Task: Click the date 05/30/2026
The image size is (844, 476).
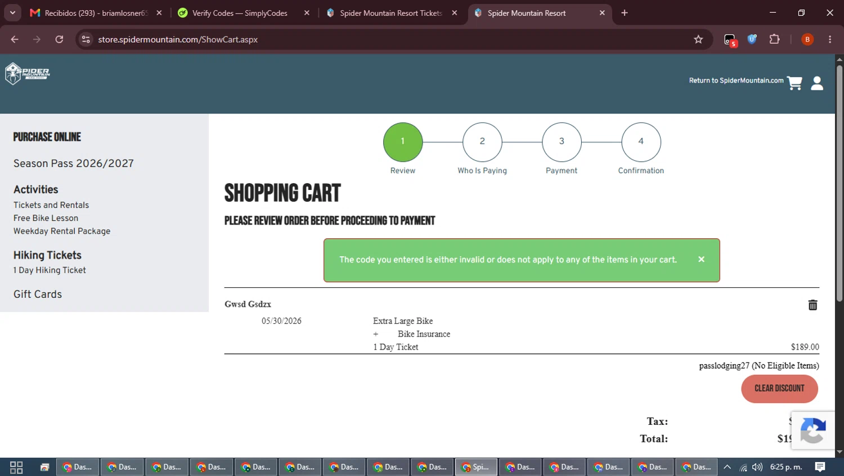Action: tap(281, 321)
